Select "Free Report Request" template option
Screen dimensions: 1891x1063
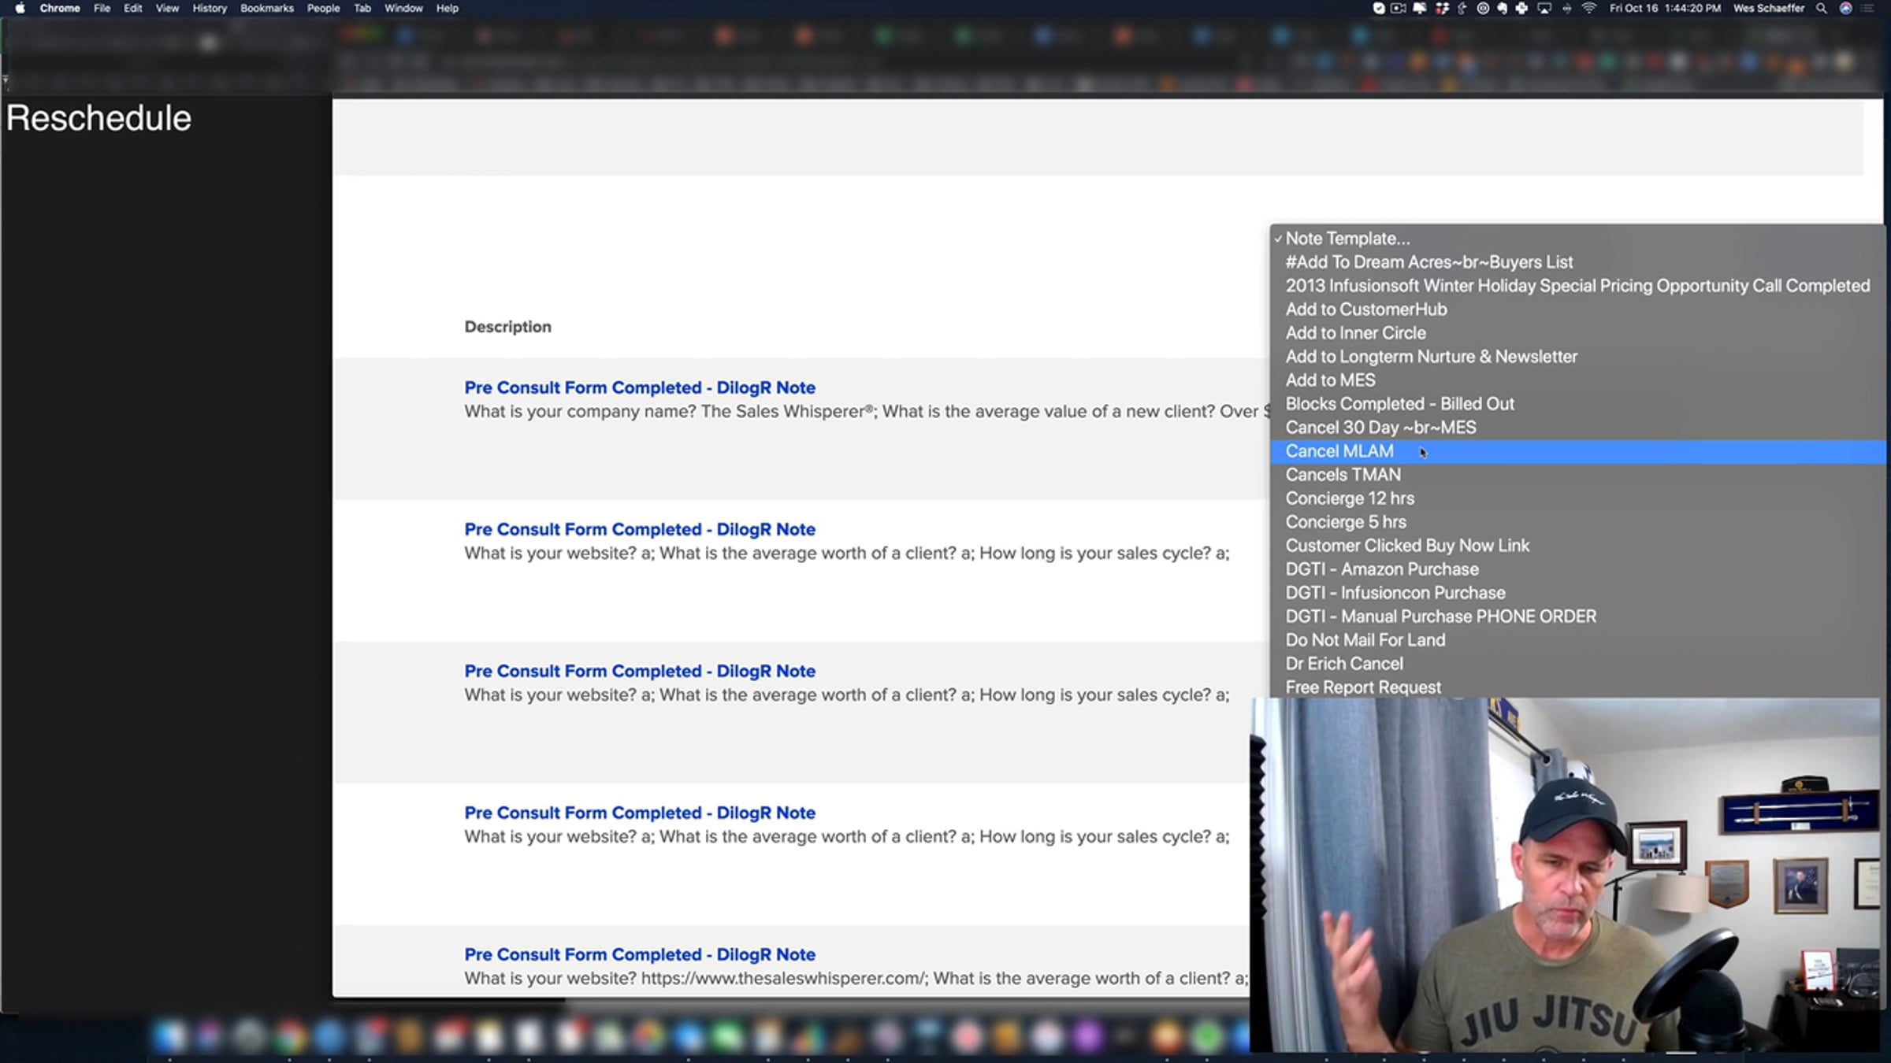coord(1363,687)
